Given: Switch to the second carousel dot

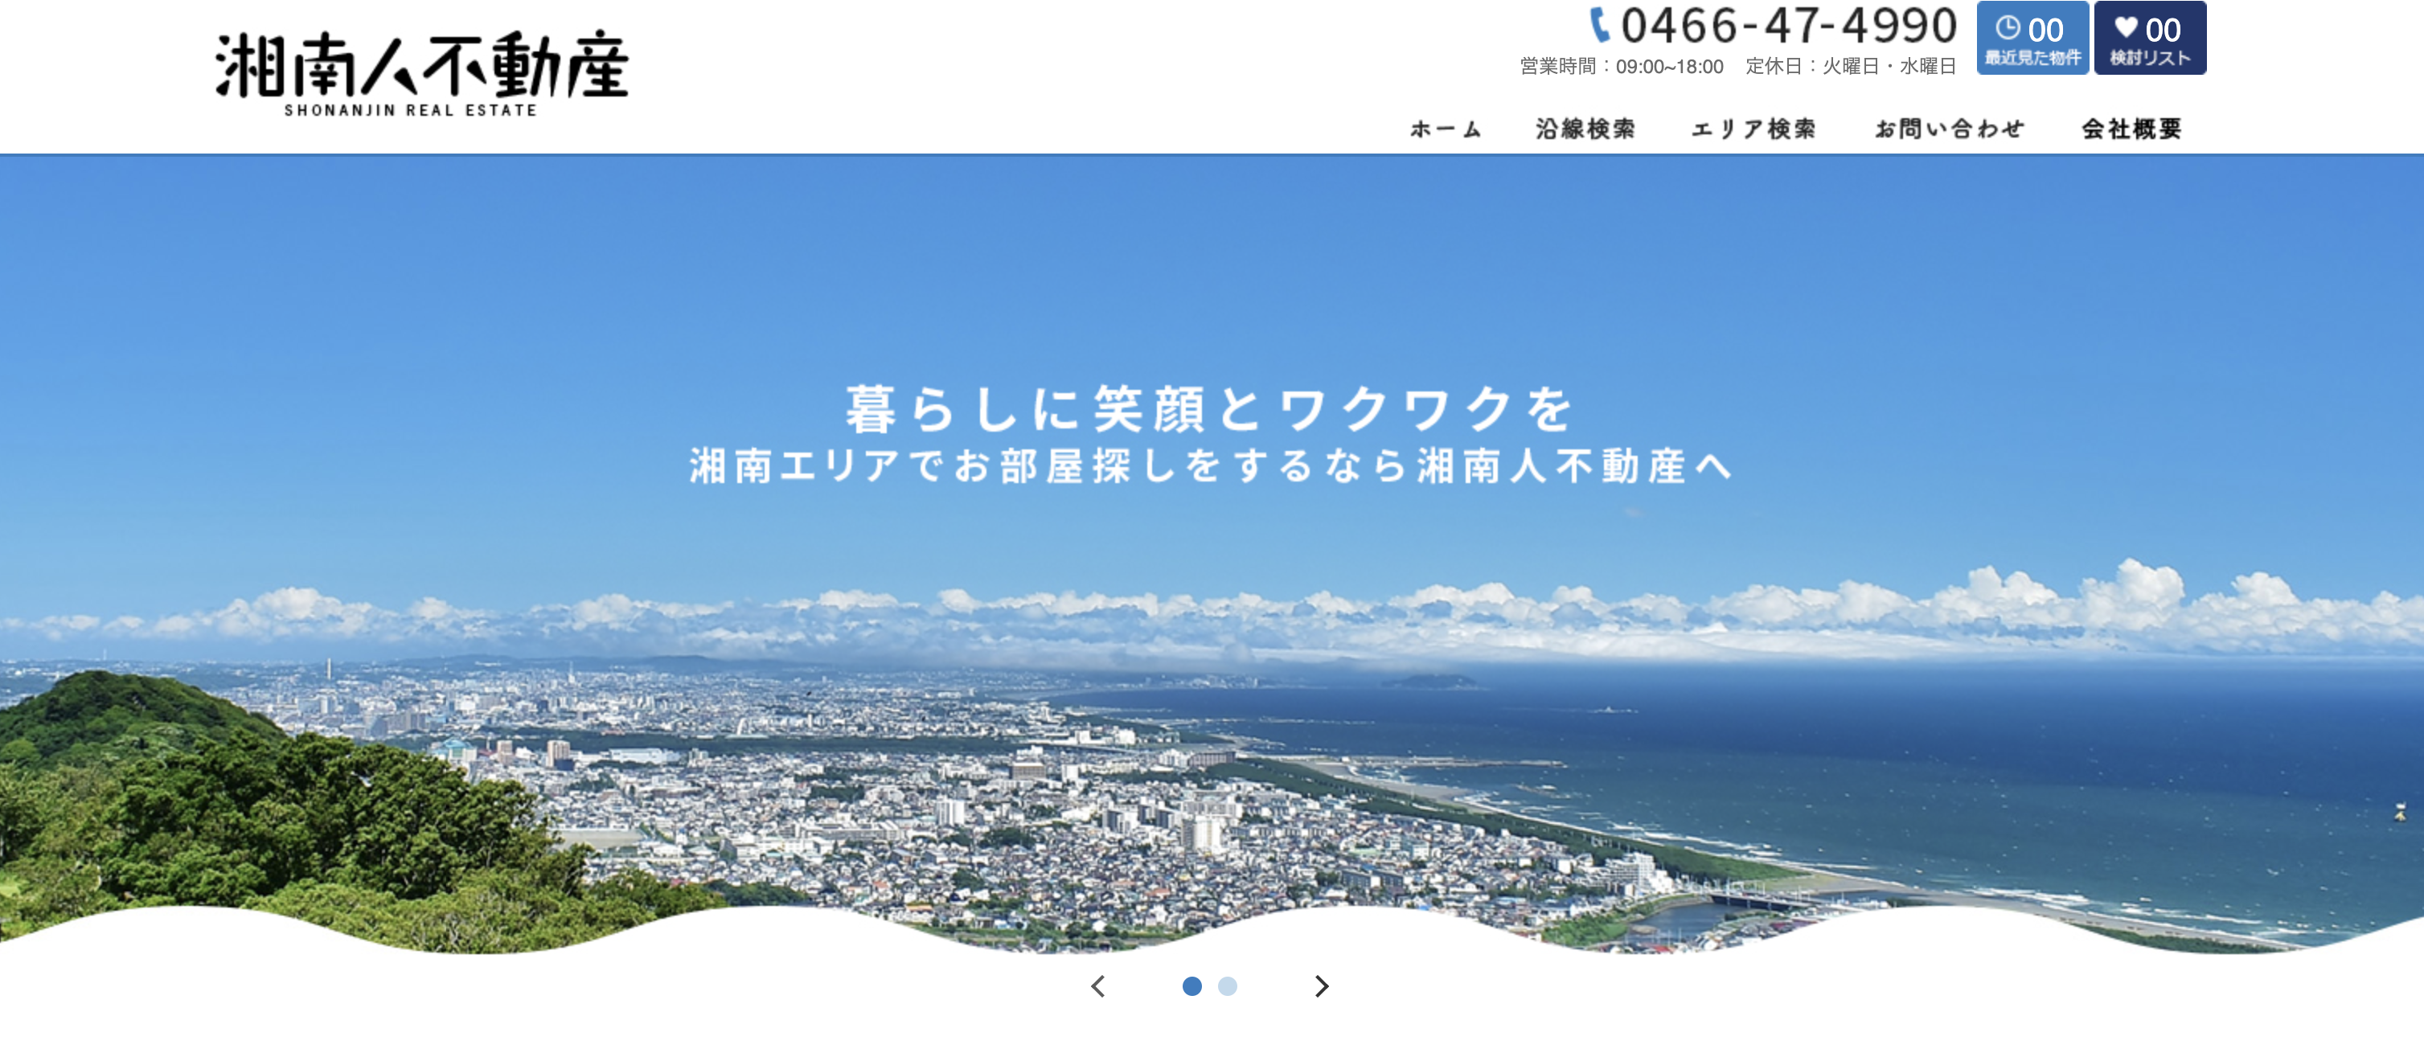Looking at the screenshot, I should (1227, 986).
